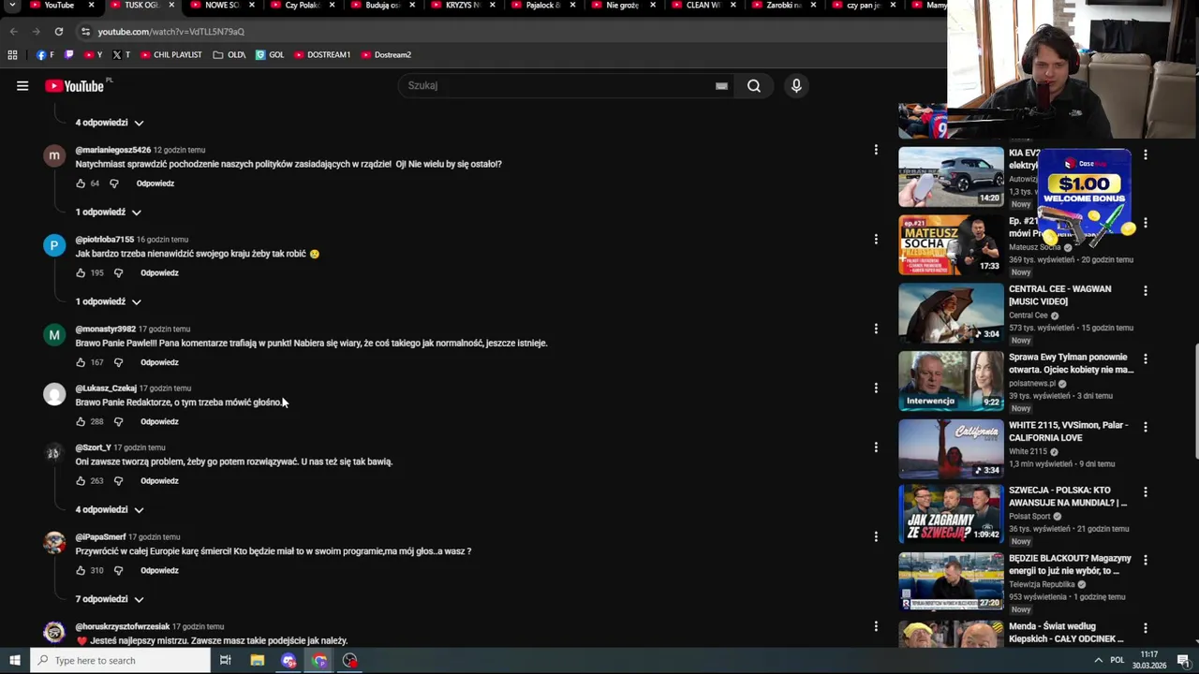This screenshot has height=674, width=1199.
Task: Open options menu for @monastyr3982 comment
Action: 876,329
